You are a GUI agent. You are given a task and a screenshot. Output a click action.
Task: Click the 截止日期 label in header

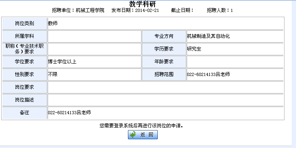(x=182, y=10)
